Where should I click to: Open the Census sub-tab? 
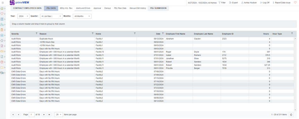pos(107,8)
